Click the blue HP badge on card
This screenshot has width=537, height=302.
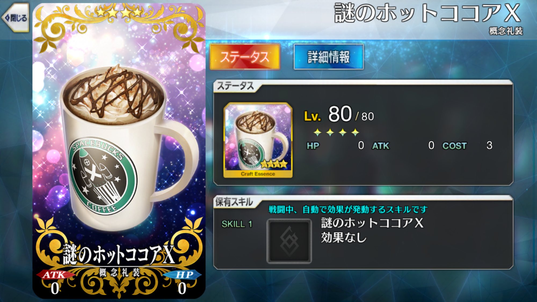click(x=183, y=275)
